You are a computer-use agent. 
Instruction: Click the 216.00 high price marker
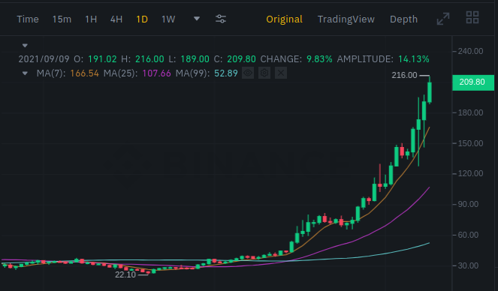[x=404, y=75]
